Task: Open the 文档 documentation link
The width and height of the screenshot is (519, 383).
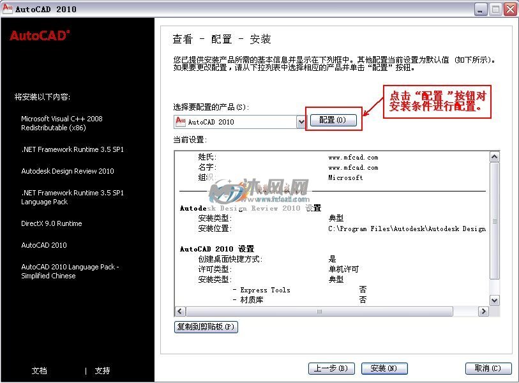Action: click(x=40, y=371)
